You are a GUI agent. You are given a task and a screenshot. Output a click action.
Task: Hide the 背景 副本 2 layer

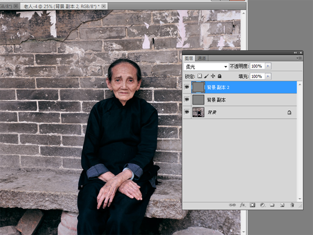(187, 87)
